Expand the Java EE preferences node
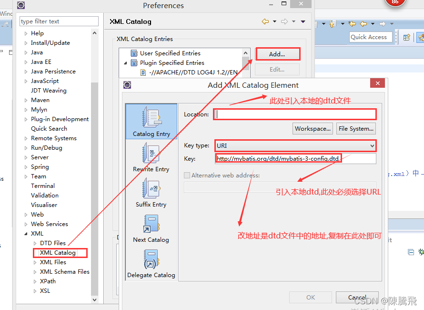 (x=26, y=62)
